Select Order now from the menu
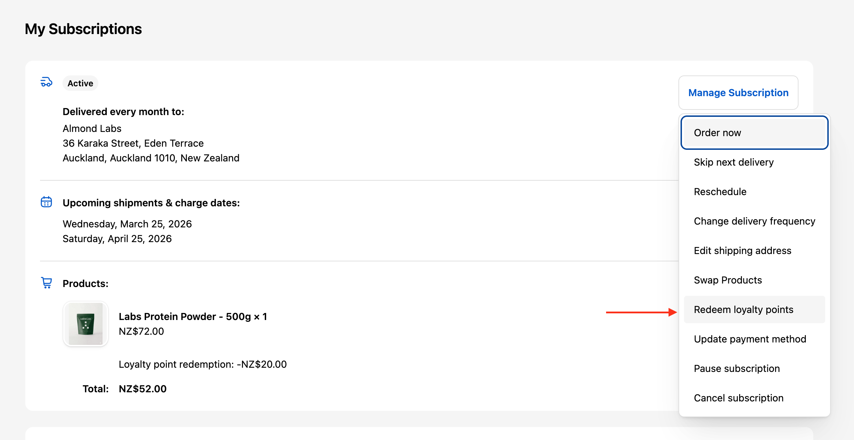 [x=717, y=133]
